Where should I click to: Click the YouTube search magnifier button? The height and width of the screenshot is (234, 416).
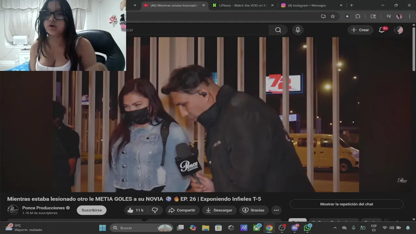click(x=278, y=30)
